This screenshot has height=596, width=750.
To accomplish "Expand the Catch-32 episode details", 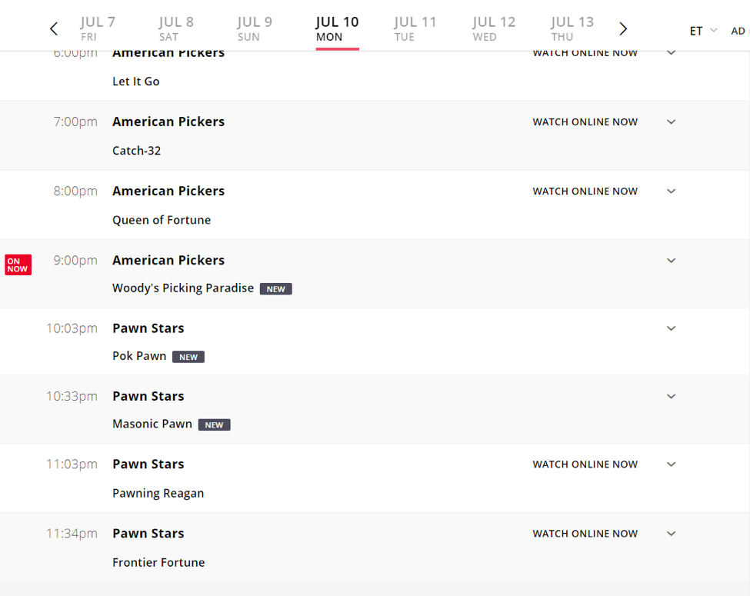I will 671,122.
